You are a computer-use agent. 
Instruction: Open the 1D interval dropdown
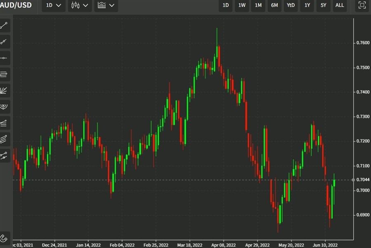[54, 5]
